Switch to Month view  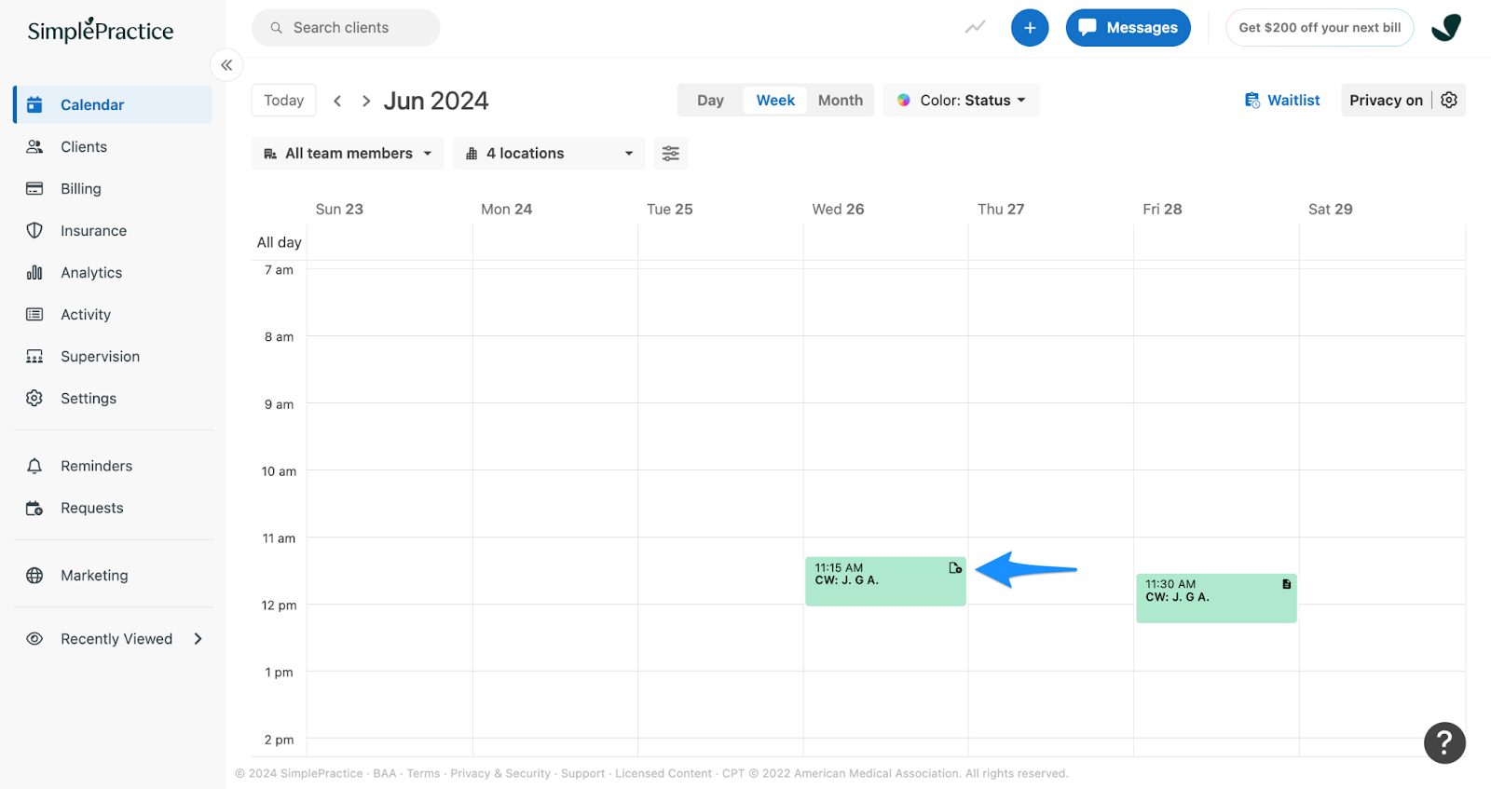[841, 100]
